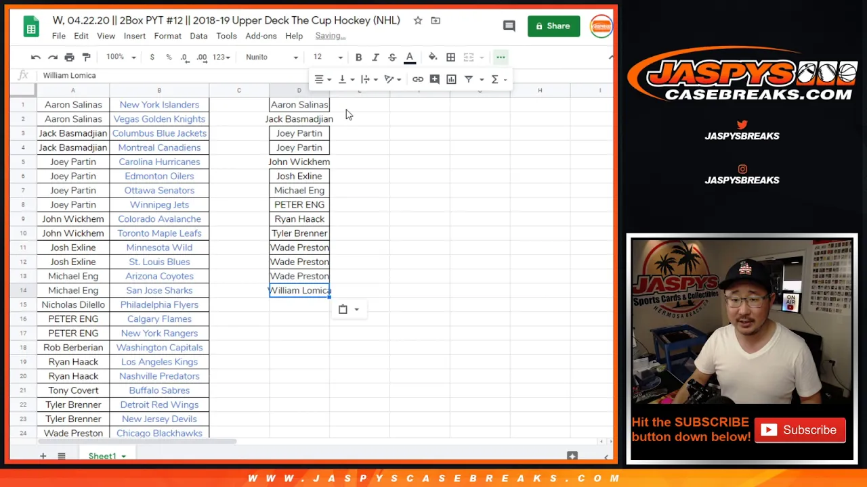Open the Edit menu
The width and height of the screenshot is (867, 487).
point(81,36)
